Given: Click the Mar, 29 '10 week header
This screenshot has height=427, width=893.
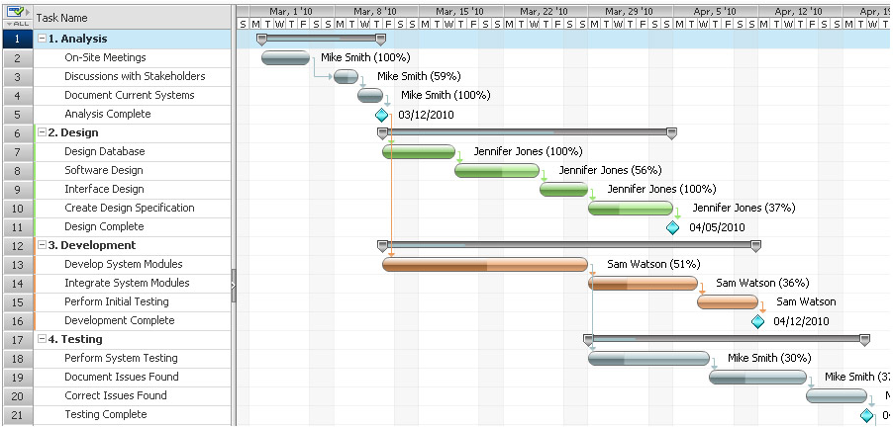Looking at the screenshot, I should coord(630,11).
